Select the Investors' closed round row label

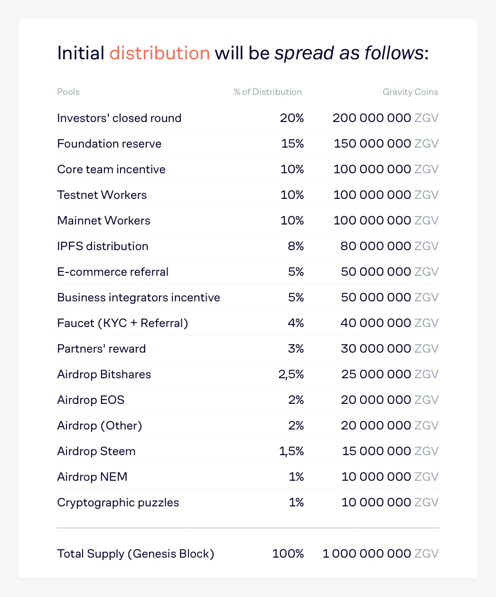(x=119, y=118)
